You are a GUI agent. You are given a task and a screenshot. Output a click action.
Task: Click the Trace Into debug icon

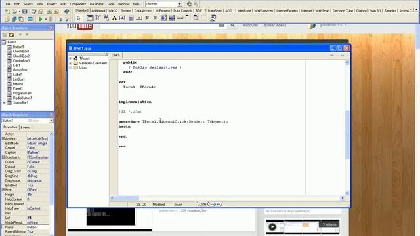coord(60,19)
